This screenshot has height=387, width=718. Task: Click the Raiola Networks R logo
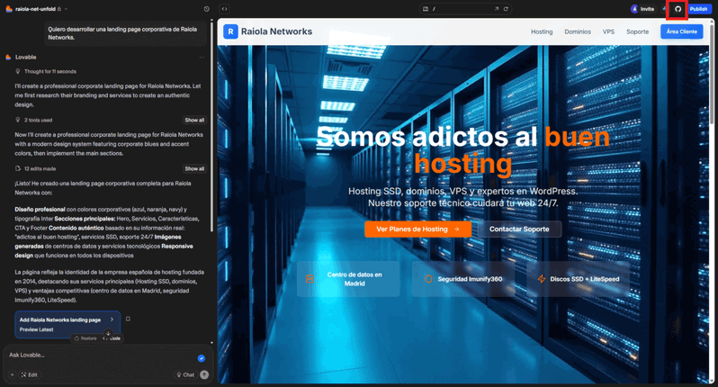tap(230, 31)
